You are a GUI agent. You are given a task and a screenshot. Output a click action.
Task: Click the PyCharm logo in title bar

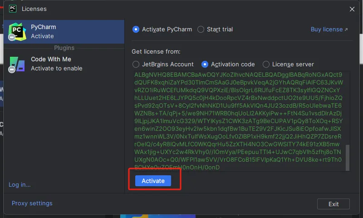click(x=13, y=9)
